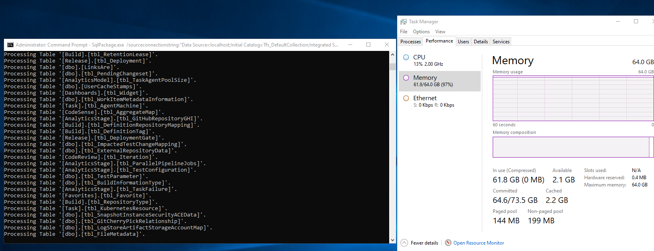Click the '[CodeSense].[tbl_AggregateMap]' line

(x=84, y=112)
